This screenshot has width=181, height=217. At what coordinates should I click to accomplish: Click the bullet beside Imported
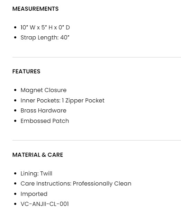[15, 194]
